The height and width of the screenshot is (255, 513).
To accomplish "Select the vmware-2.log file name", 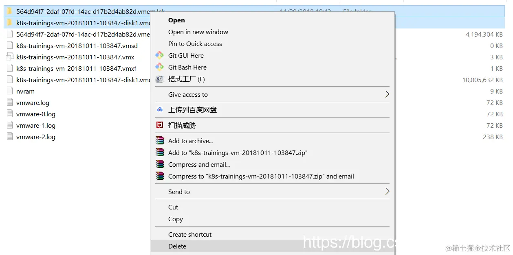I will [x=36, y=137].
